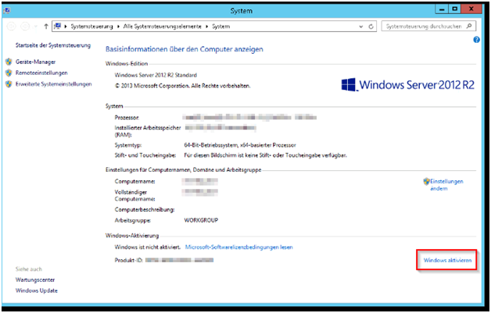Screen dimensions: 491x313
Task: Click heading 'Basisinformationen über den Computer anzeigen'
Action: coord(185,49)
